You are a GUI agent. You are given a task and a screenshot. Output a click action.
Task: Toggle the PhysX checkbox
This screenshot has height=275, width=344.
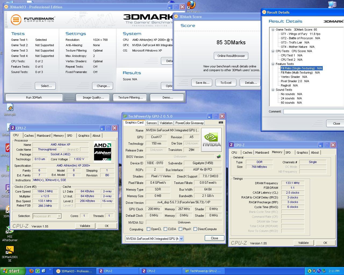[x=180, y=229]
